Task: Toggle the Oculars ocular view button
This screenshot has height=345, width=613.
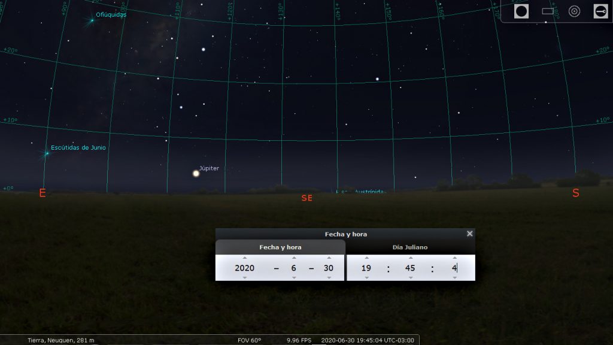Action: pos(521,11)
